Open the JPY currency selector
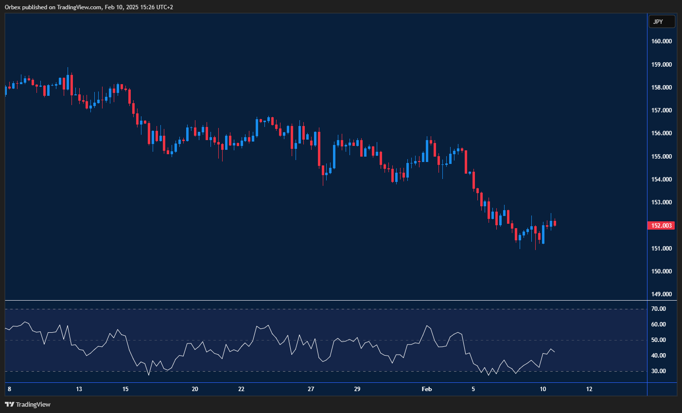Viewport: 682px width, 413px height. (662, 22)
